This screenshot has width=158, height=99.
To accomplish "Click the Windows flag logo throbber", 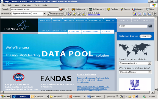I will pos(154,5).
